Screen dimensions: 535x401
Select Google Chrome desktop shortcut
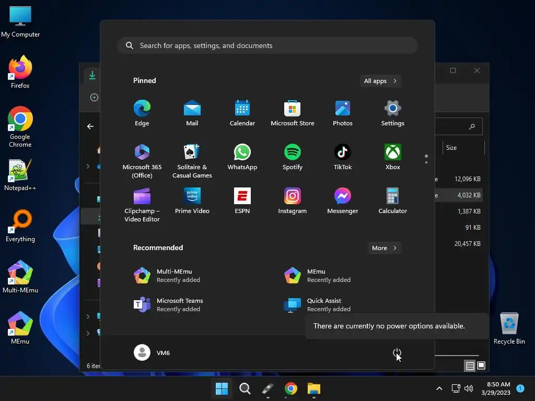tap(20, 127)
